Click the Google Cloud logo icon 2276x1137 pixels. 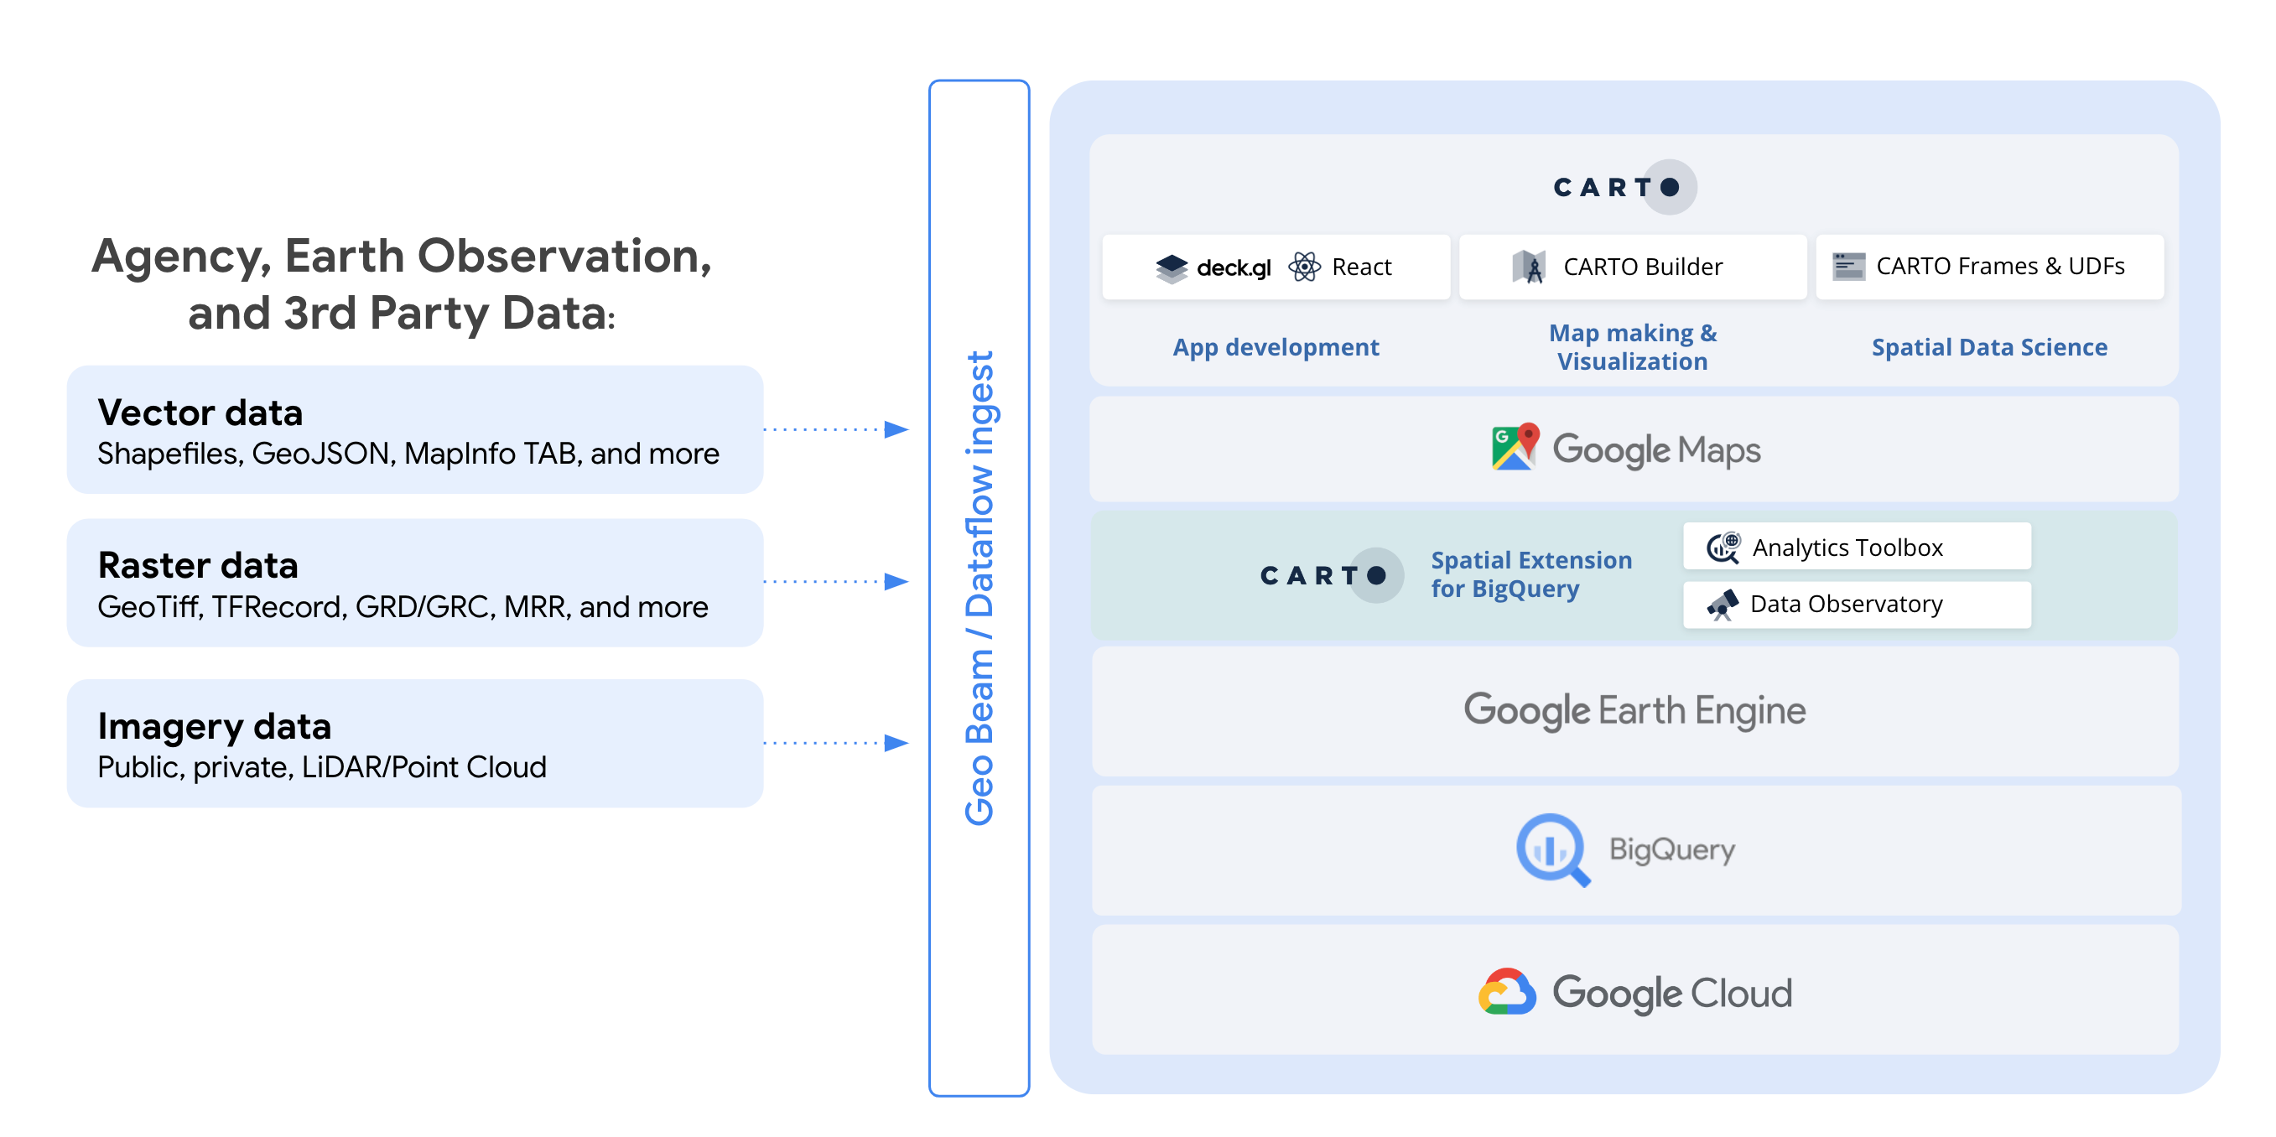[1506, 992]
